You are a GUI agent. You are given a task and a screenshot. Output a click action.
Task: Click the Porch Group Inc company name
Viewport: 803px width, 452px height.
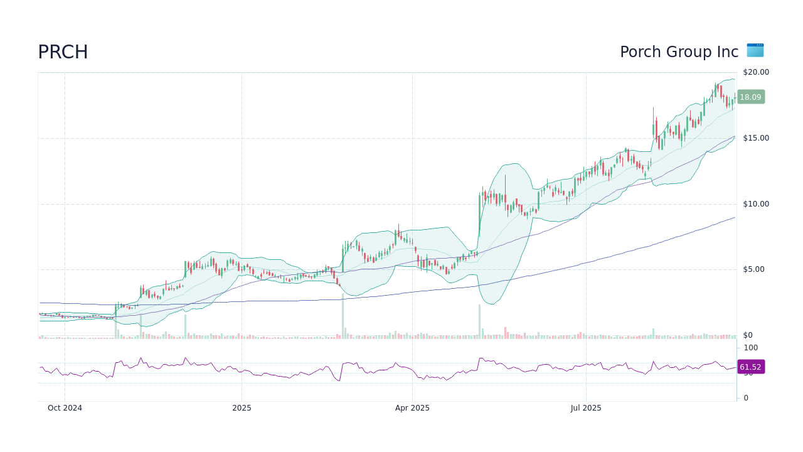[678, 52]
